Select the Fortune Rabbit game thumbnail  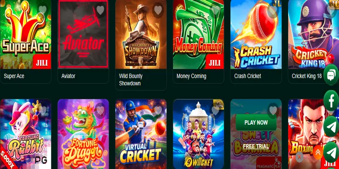[25, 134]
